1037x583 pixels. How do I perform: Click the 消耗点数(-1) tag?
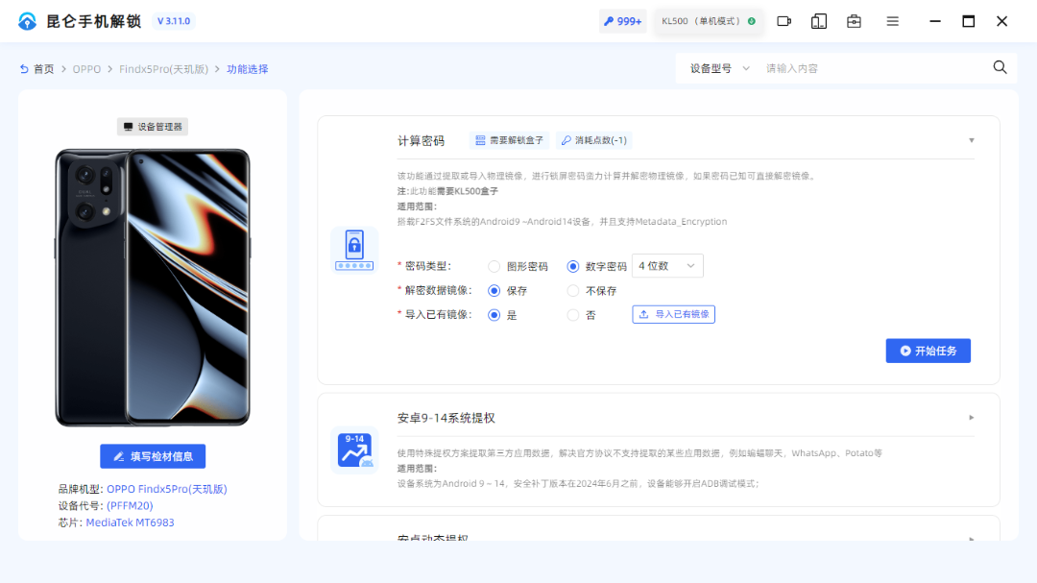(594, 140)
